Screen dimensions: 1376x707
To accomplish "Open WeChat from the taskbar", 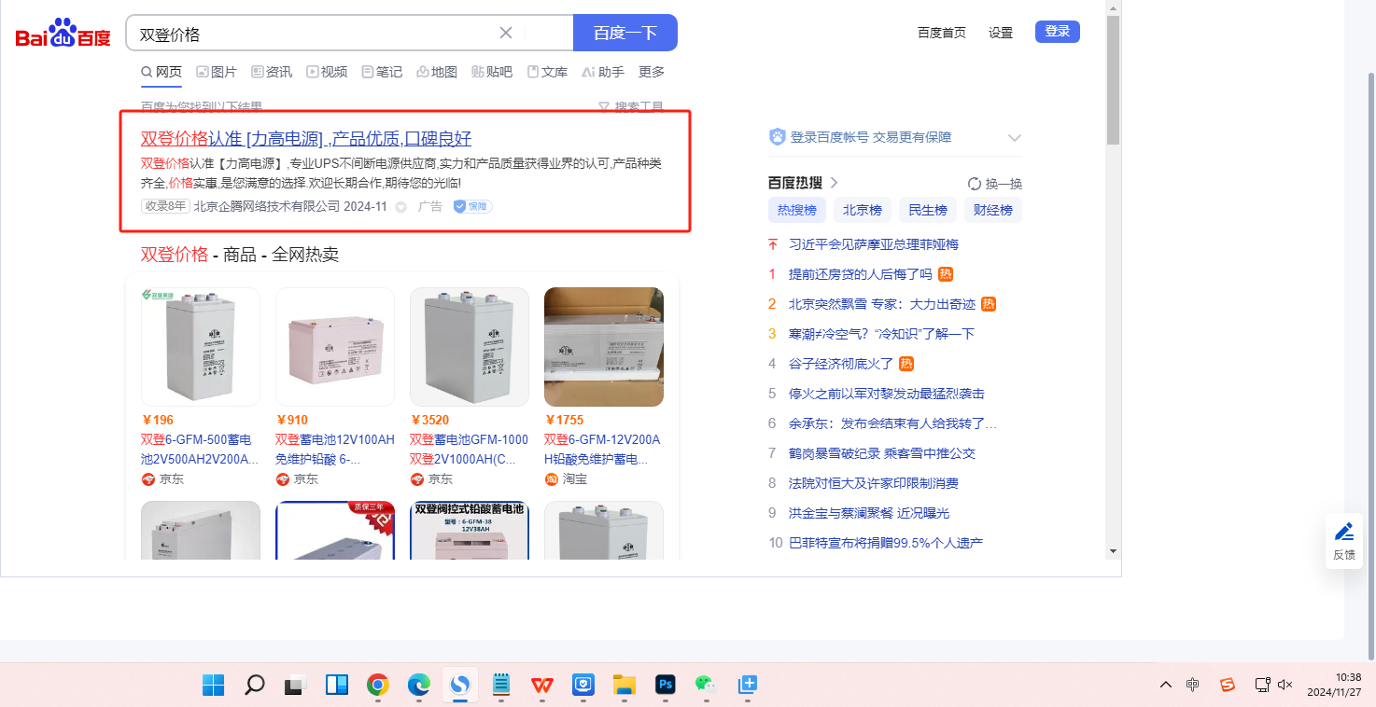I will click(706, 686).
